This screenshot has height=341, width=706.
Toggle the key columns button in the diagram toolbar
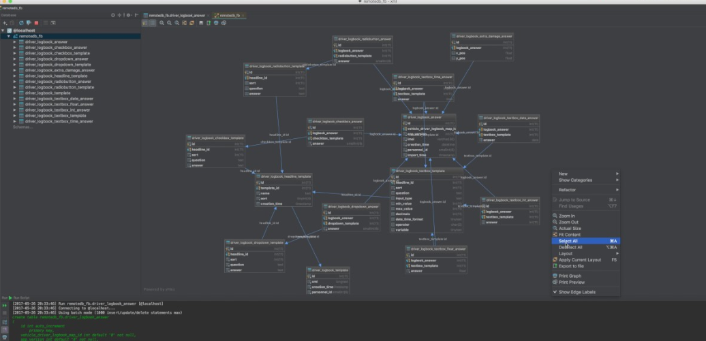145,23
